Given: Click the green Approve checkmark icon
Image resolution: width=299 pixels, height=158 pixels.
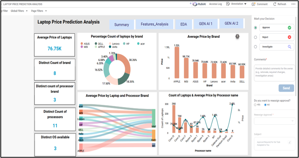Looking at the screenshot, I should 289,28.
